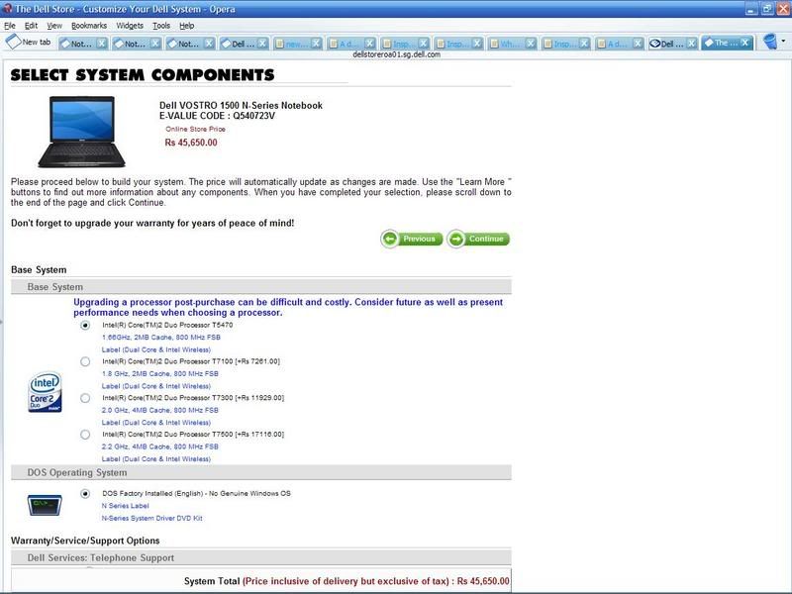Open the Help menu

coord(186,26)
